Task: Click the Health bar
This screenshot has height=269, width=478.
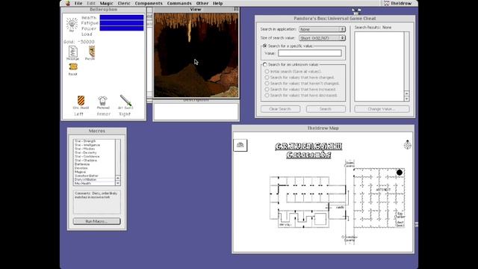Action: (x=122, y=18)
